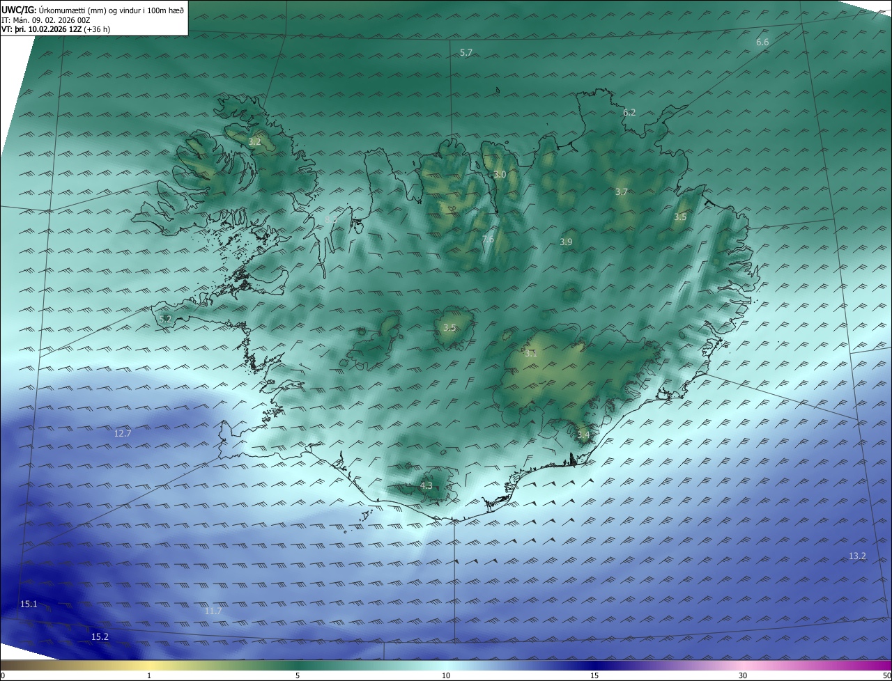Click the 3.4 value label on the map
Screen dimensions: 892x681
click(583, 435)
